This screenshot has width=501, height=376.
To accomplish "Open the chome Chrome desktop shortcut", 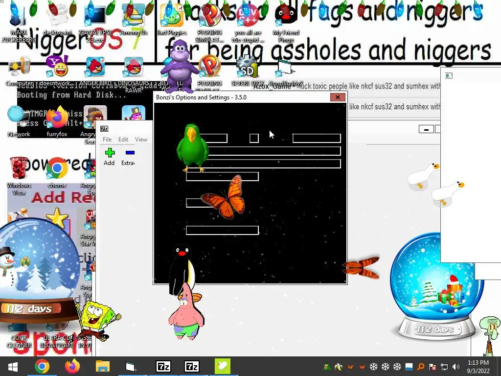I will [x=57, y=172].
